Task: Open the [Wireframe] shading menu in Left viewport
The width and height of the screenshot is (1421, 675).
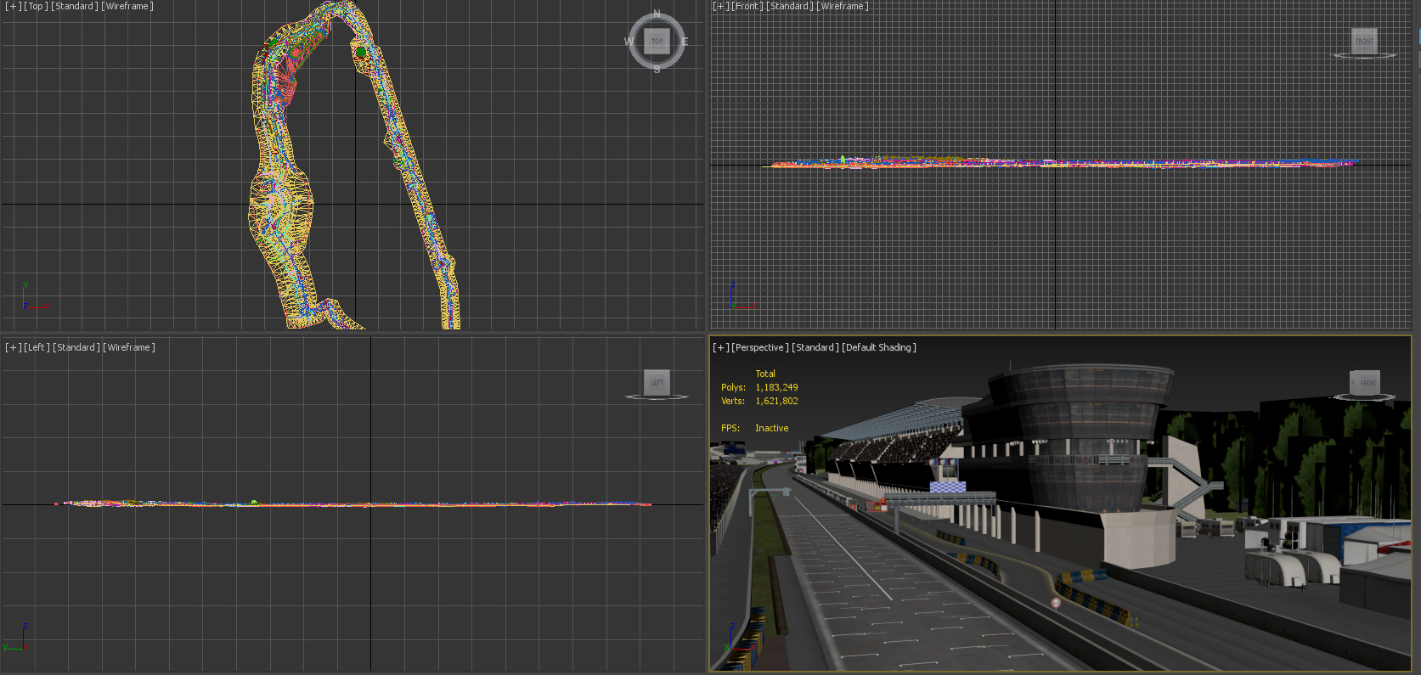Action: pyautogui.click(x=129, y=347)
